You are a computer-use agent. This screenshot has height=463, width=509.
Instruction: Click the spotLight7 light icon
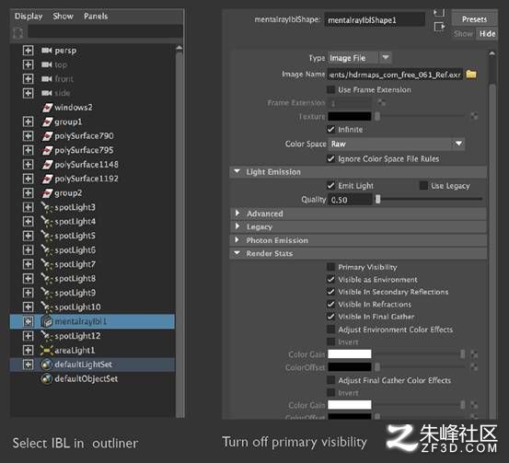coord(47,264)
